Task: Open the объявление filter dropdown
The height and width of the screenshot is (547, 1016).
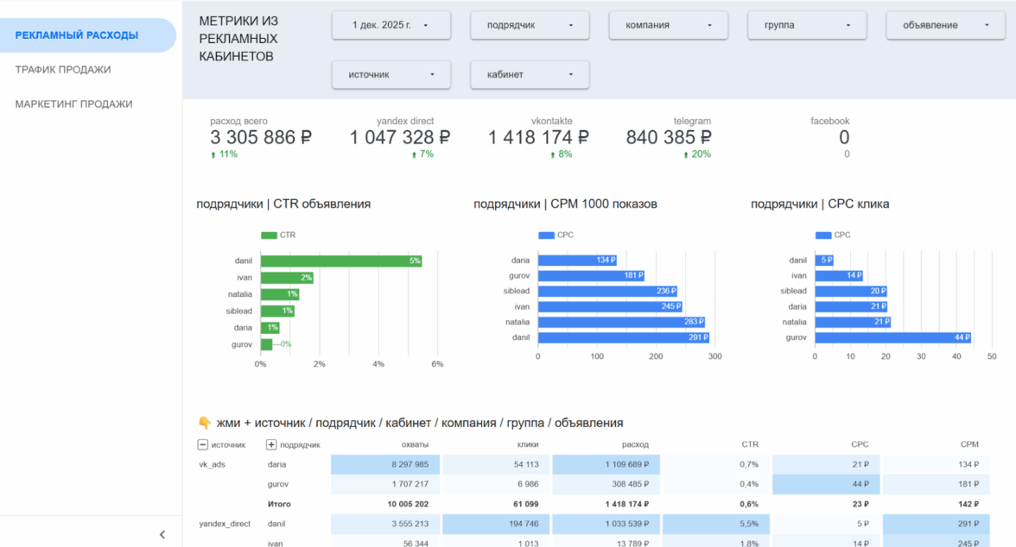Action: pos(945,25)
